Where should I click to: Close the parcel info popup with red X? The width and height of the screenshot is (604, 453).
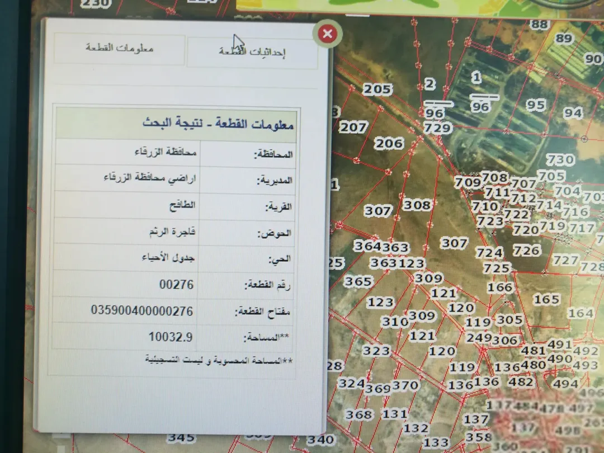click(x=327, y=34)
